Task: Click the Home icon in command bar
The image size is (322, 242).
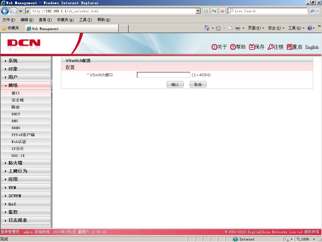Action: click(x=207, y=28)
